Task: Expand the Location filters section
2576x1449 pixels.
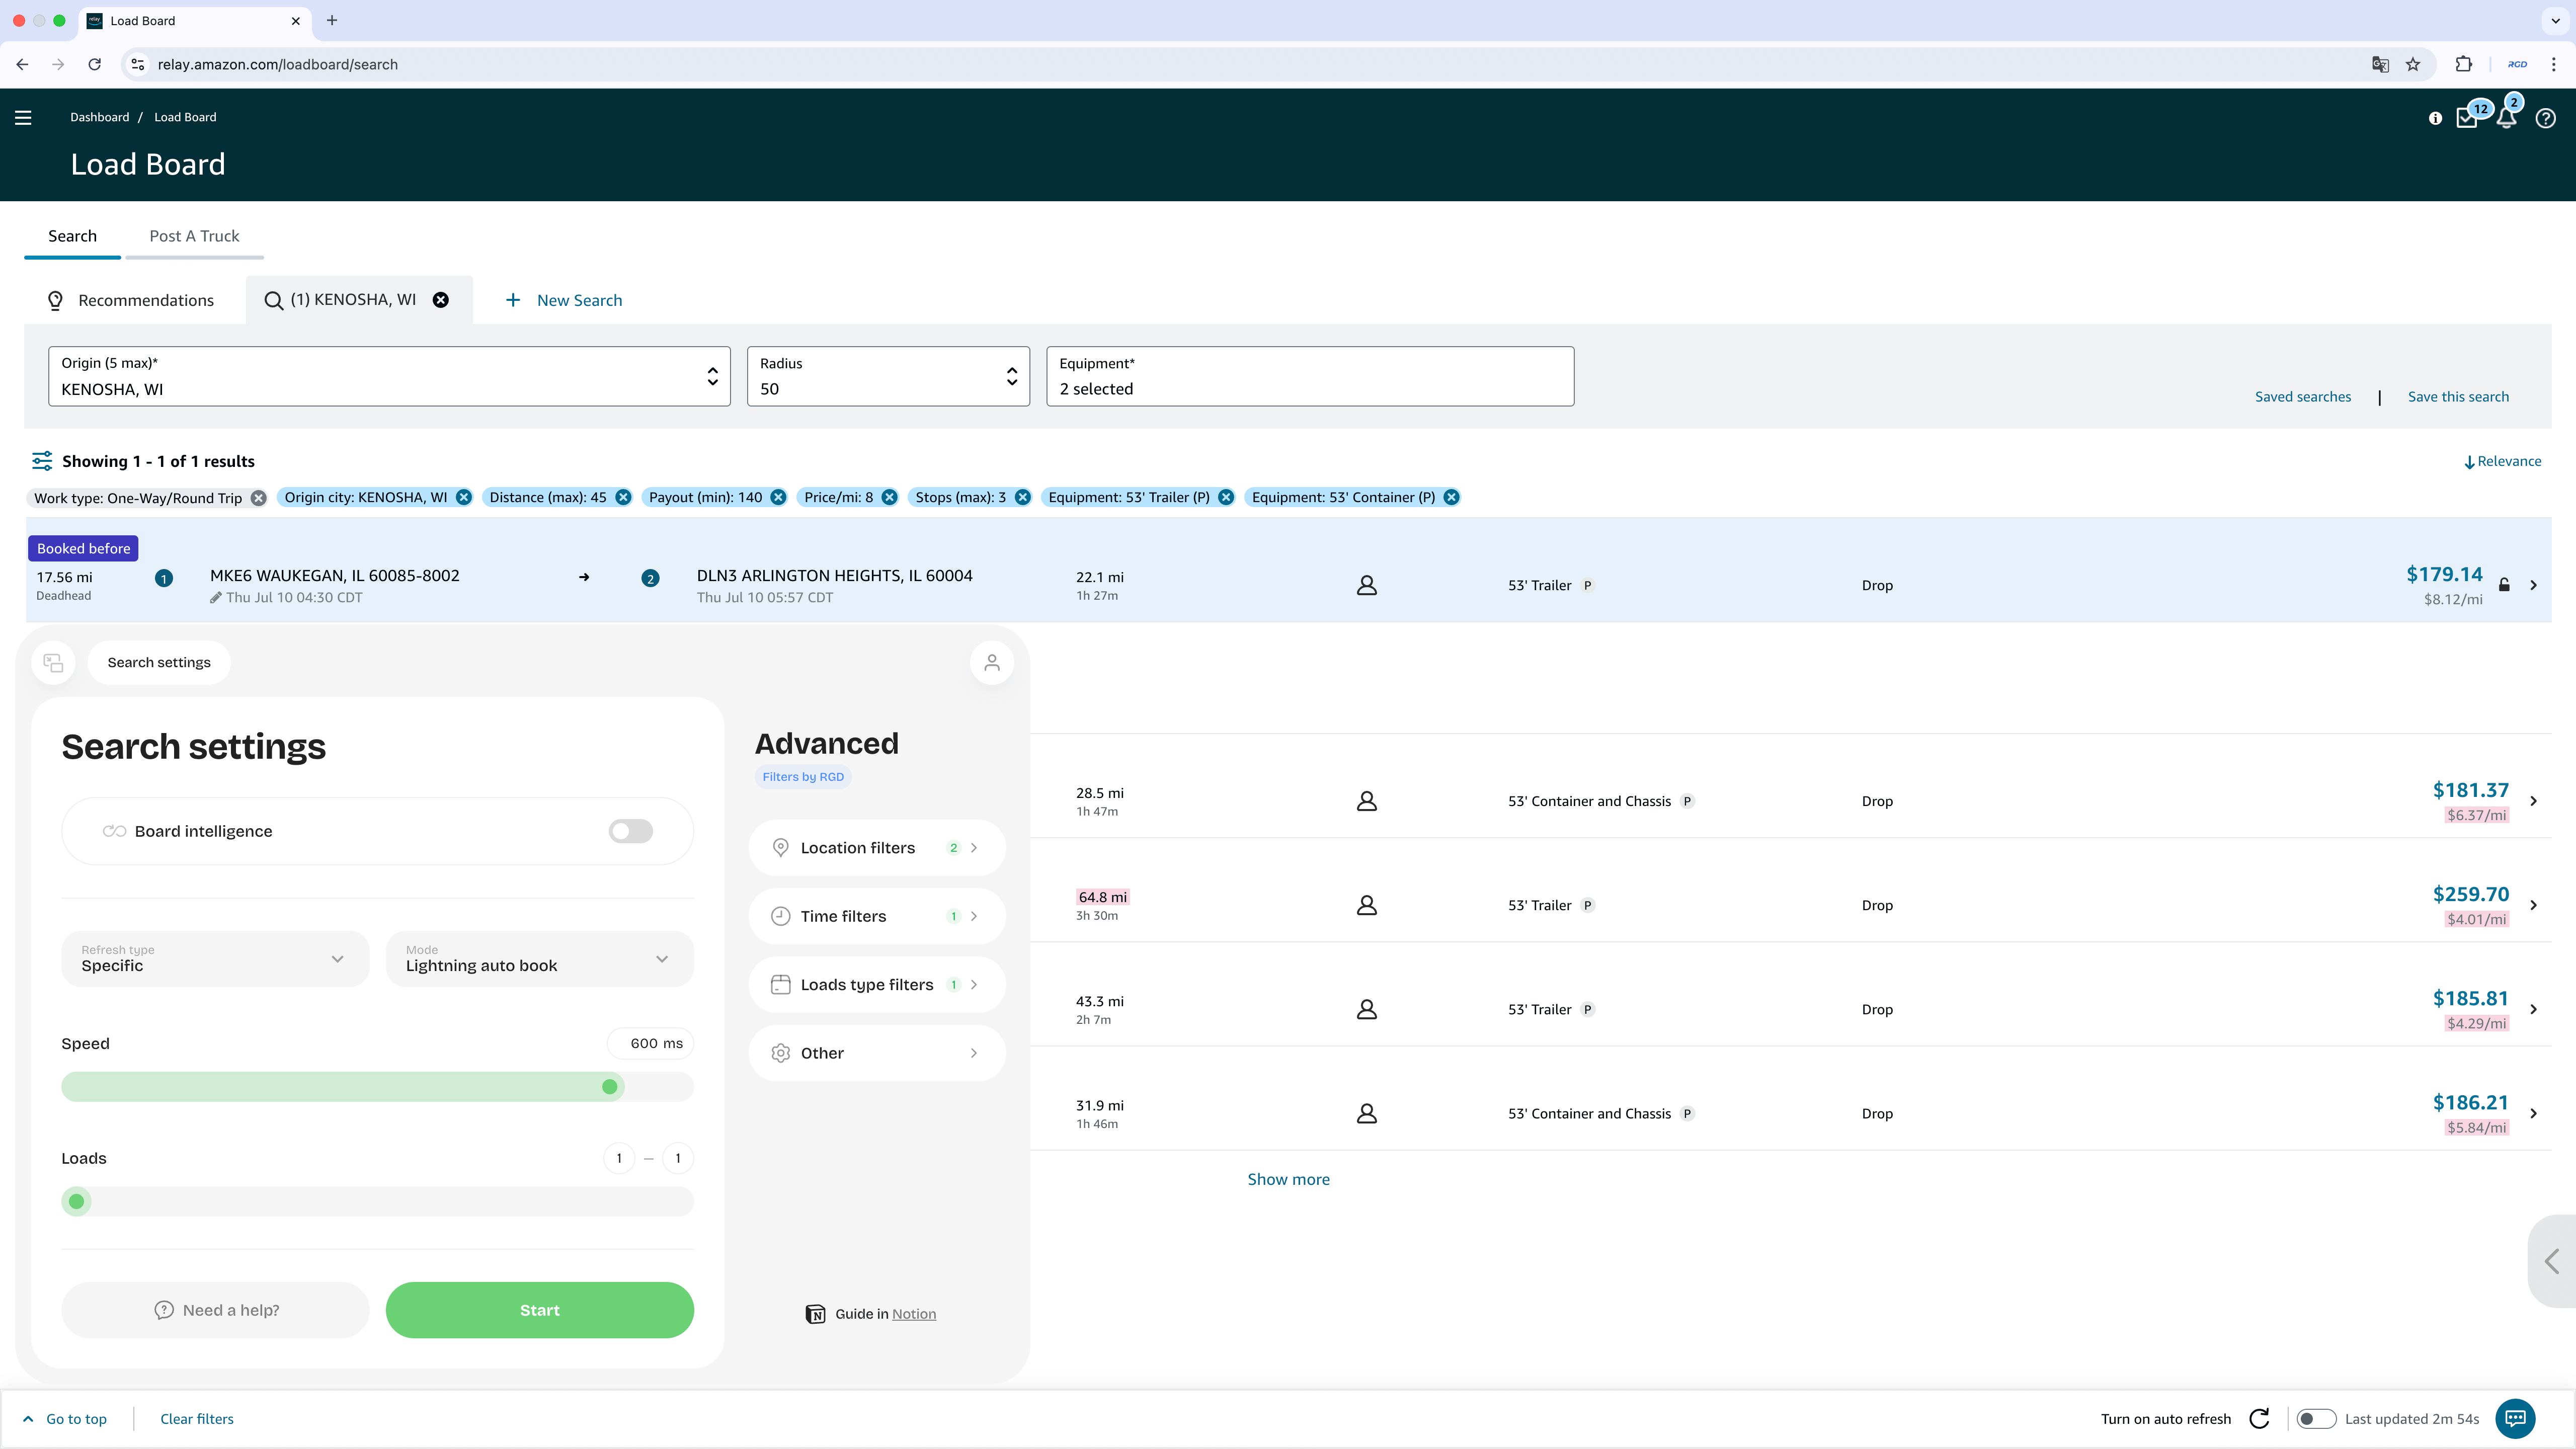Action: (876, 848)
